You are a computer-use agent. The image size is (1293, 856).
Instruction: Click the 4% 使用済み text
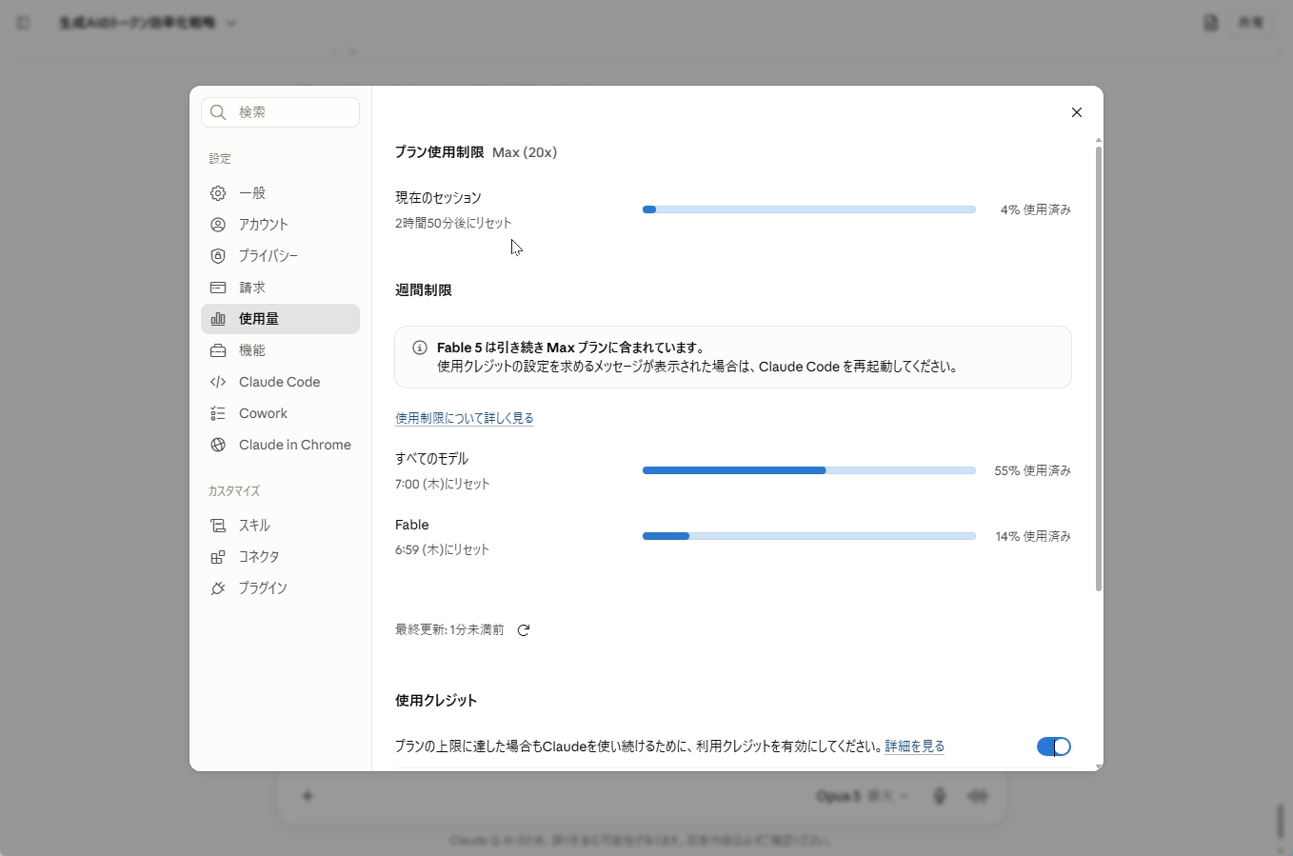click(1036, 209)
